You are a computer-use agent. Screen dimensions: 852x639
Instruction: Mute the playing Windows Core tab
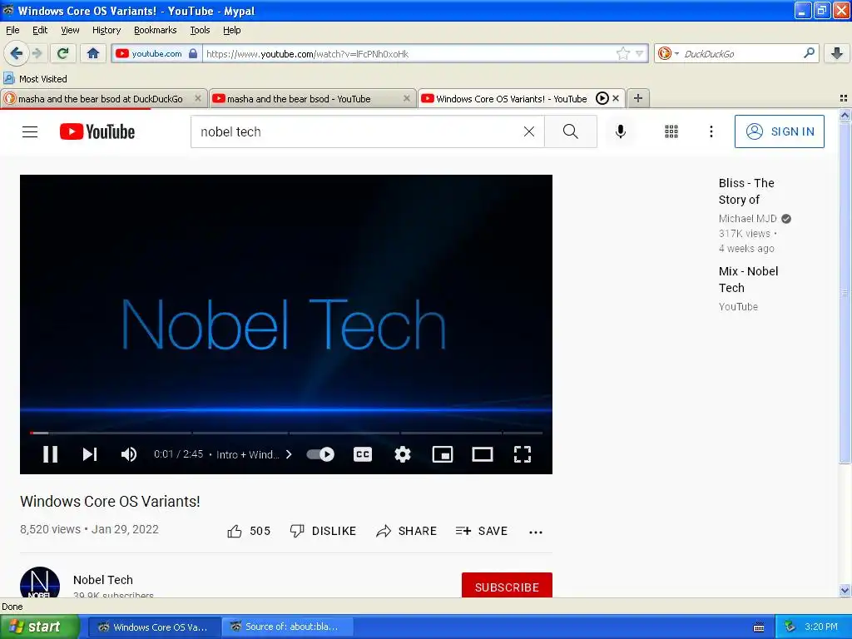[x=602, y=98]
